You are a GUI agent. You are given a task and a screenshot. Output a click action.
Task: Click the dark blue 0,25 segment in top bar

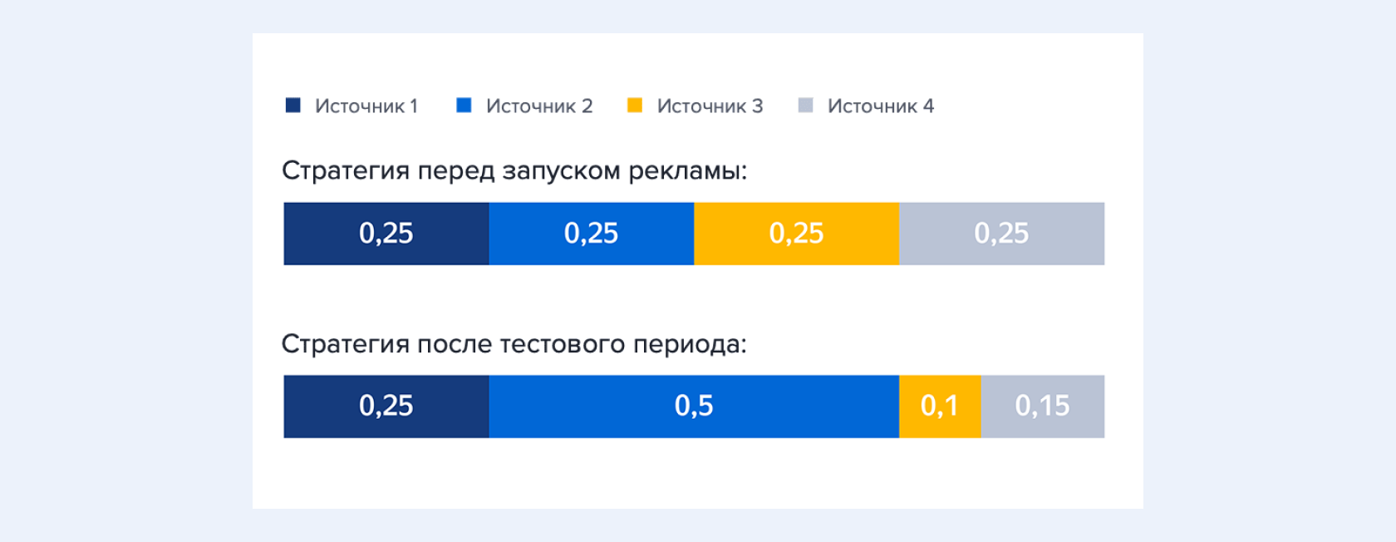tap(386, 234)
